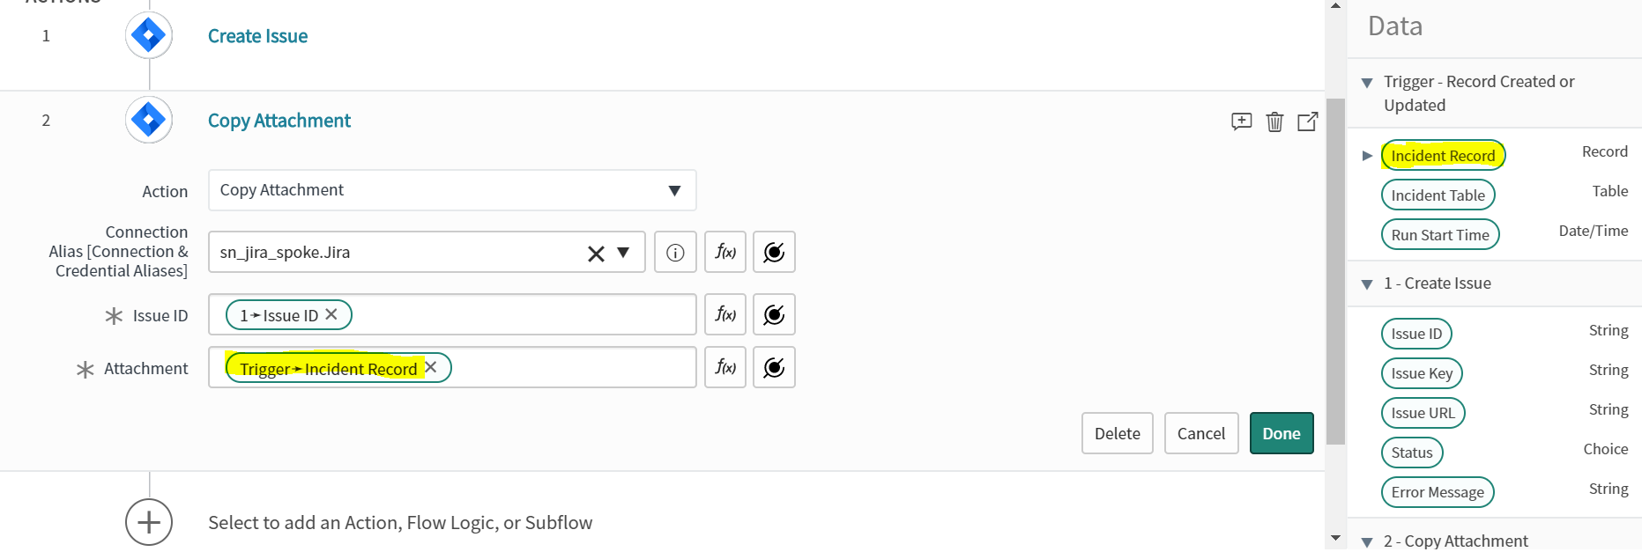Click the plus icon to add an action
The height and width of the screenshot is (552, 1642).
tap(149, 522)
